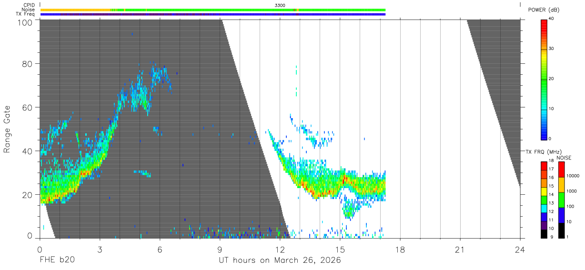The height and width of the screenshot is (270, 585).
Task: Select the 3 tick on the UT hours axis
Action: pos(100,250)
